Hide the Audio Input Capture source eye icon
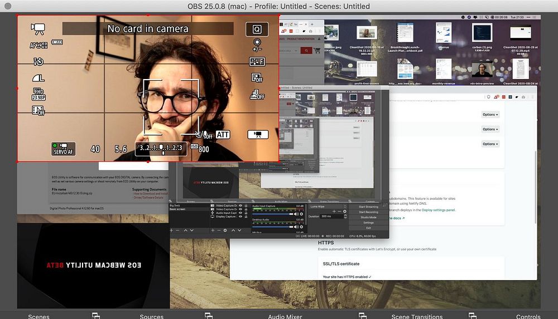The width and height of the screenshot is (558, 319). click(x=240, y=213)
